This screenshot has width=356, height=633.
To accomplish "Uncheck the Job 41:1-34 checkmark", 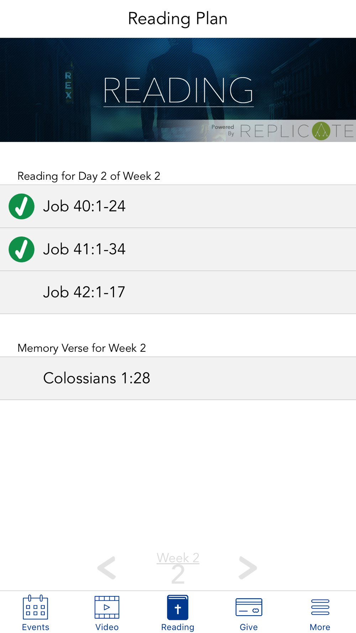I will (22, 250).
